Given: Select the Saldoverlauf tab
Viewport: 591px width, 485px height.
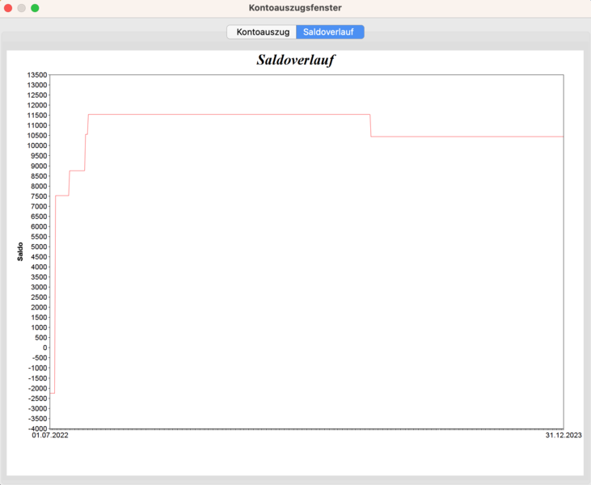Looking at the screenshot, I should pyautogui.click(x=329, y=32).
